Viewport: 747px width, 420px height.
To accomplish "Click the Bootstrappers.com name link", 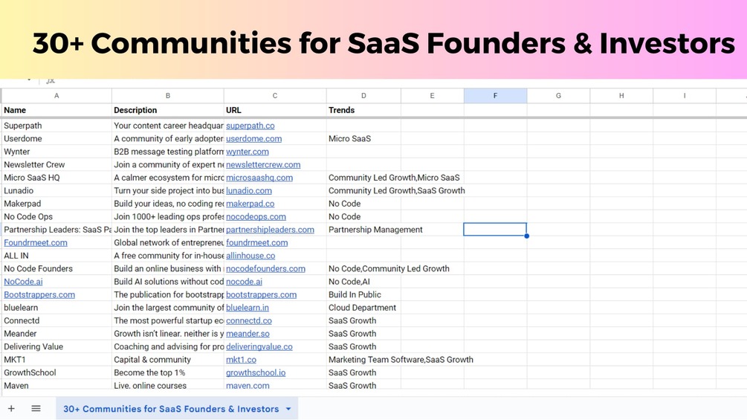I will pos(39,295).
